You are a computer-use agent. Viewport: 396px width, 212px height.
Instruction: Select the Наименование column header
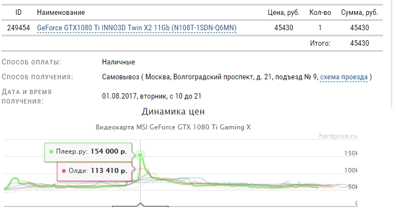(61, 12)
